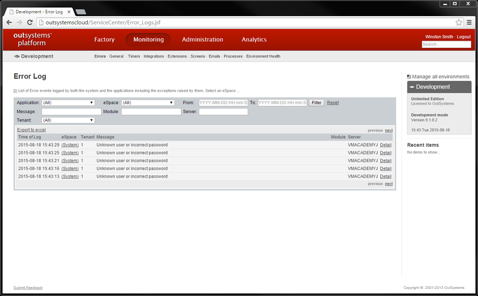The image size is (478, 296).
Task: Open the Tenant dropdown
Action: pos(68,120)
